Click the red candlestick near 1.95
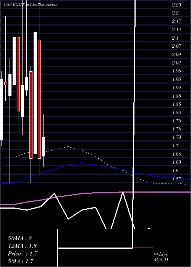 point(6,84)
